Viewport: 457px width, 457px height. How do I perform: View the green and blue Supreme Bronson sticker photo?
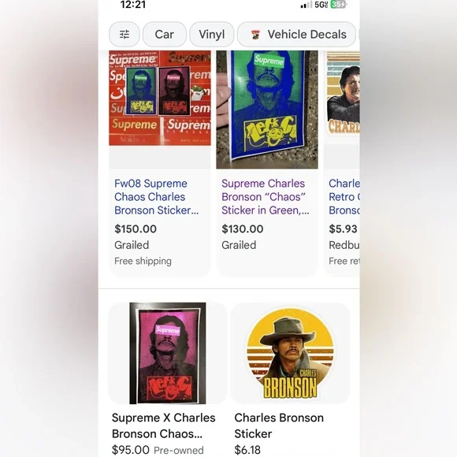click(267, 110)
